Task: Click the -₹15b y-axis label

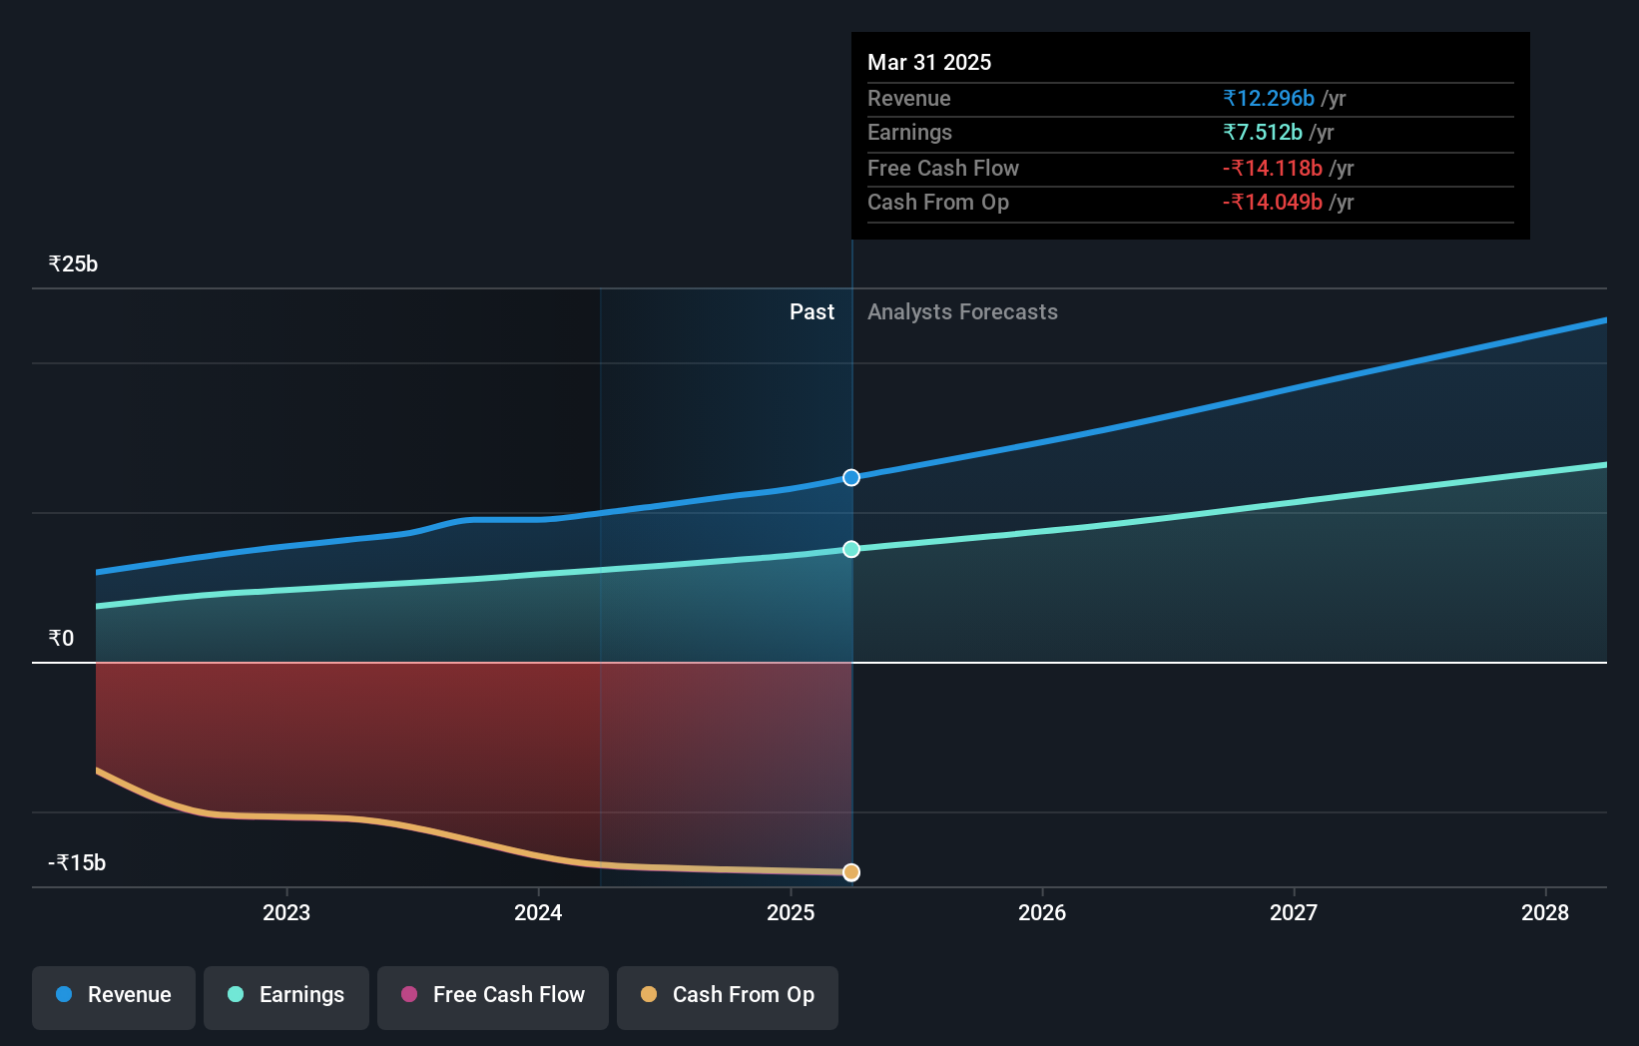Action: point(77,863)
